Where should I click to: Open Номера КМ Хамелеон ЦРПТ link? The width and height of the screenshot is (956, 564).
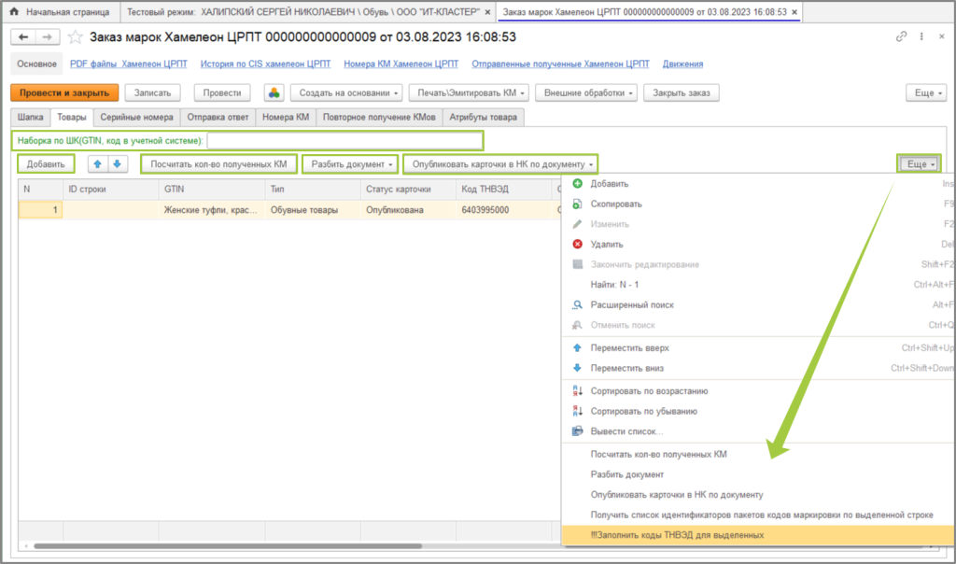pos(401,63)
